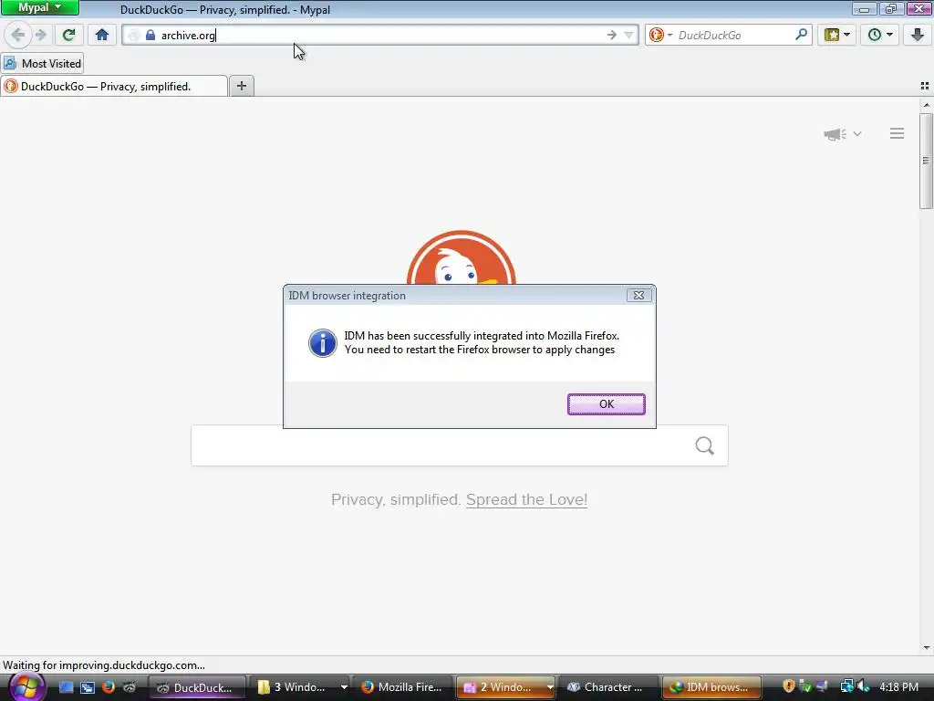The width and height of the screenshot is (934, 701).
Task: Open the Spread the Love! link
Action: click(526, 499)
